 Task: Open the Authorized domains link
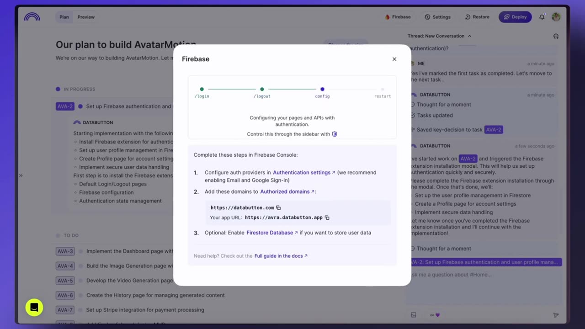(287, 191)
